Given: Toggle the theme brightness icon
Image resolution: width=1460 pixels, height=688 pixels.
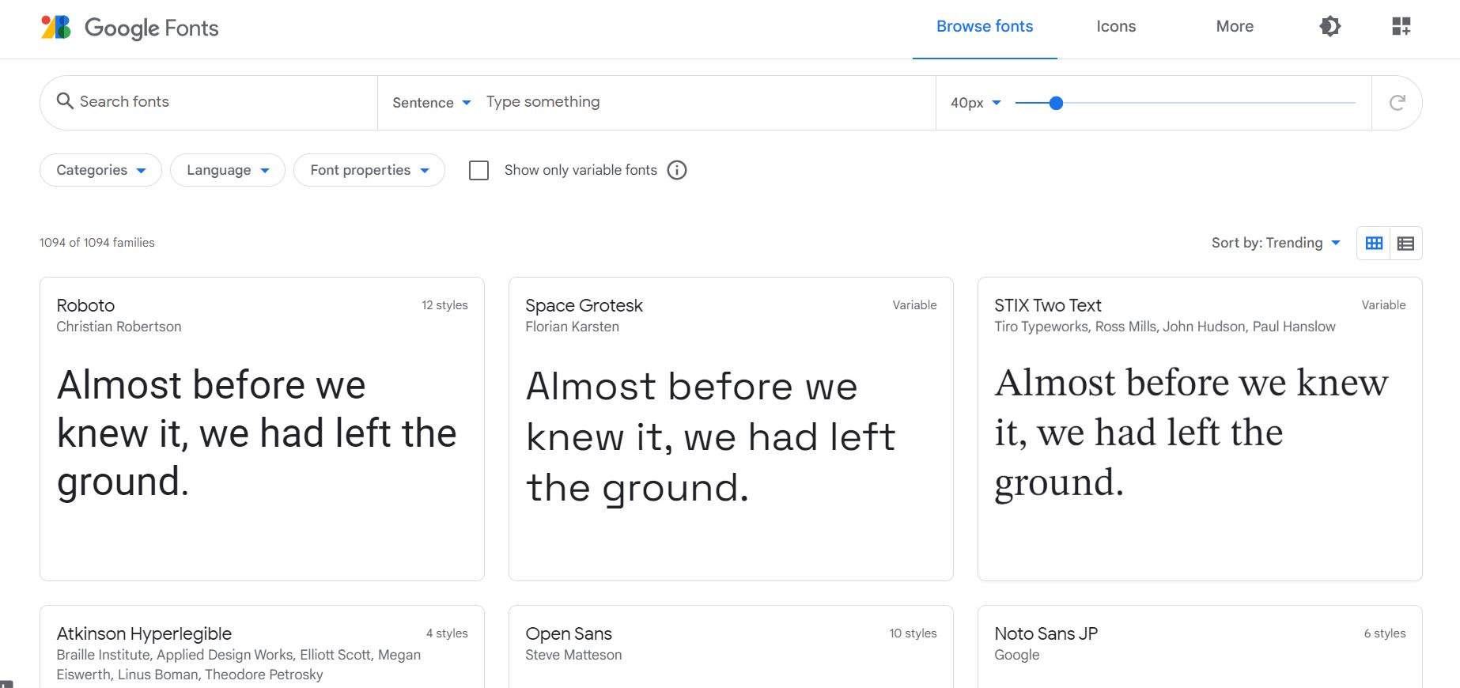Looking at the screenshot, I should pyautogui.click(x=1330, y=26).
